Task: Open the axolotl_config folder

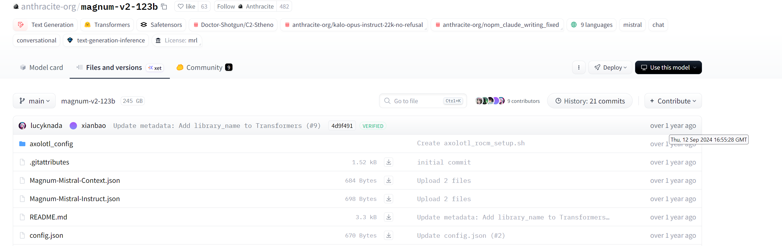Action: click(x=51, y=144)
